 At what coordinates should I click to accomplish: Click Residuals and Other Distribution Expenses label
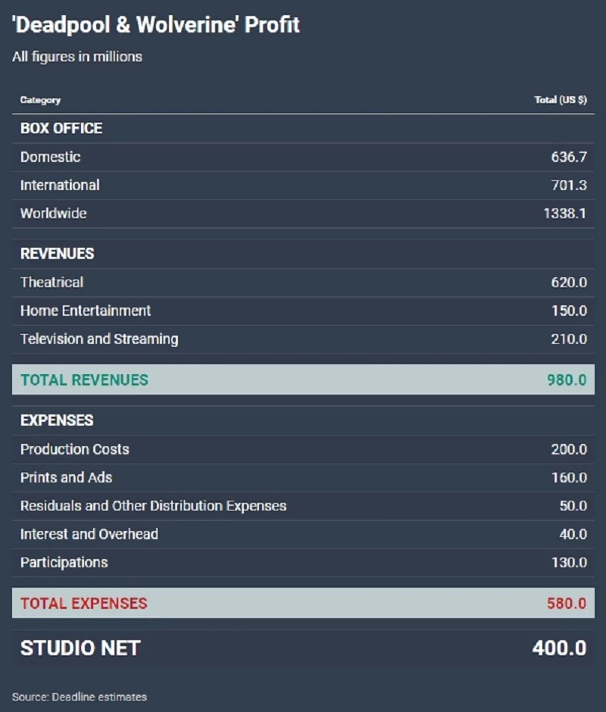[154, 506]
